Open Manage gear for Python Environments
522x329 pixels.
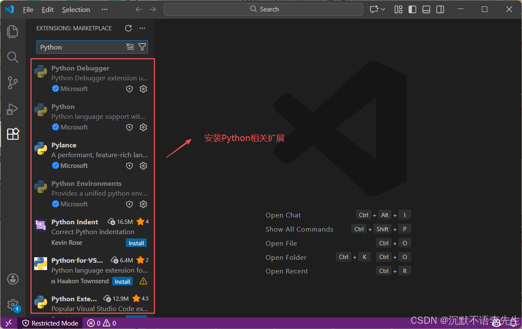(143, 204)
